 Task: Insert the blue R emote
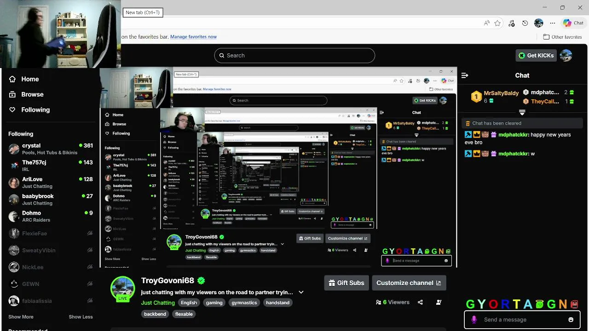click(505, 304)
